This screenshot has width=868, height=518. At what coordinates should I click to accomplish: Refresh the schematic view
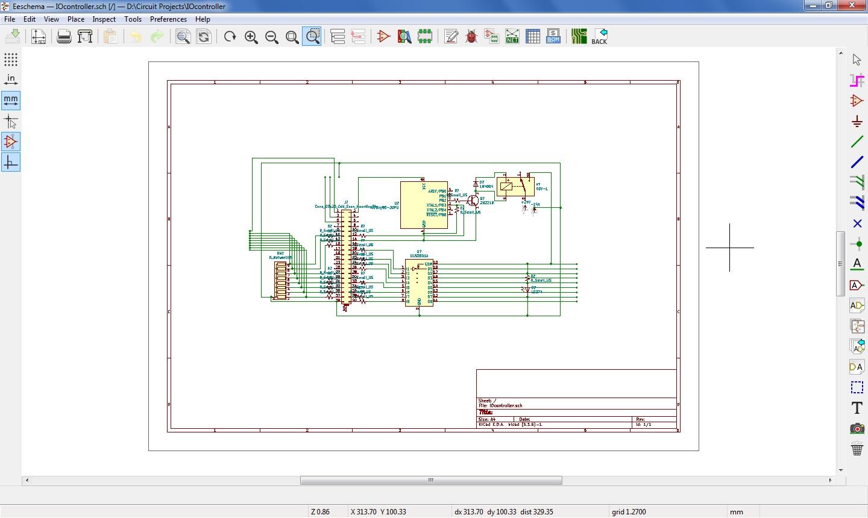click(230, 36)
